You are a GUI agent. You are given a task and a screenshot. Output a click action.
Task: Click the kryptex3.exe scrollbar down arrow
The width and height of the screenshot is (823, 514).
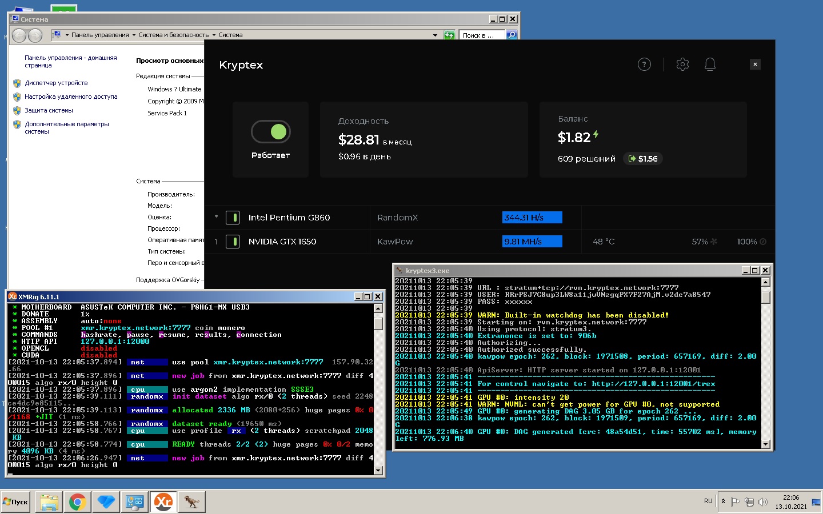(x=766, y=444)
